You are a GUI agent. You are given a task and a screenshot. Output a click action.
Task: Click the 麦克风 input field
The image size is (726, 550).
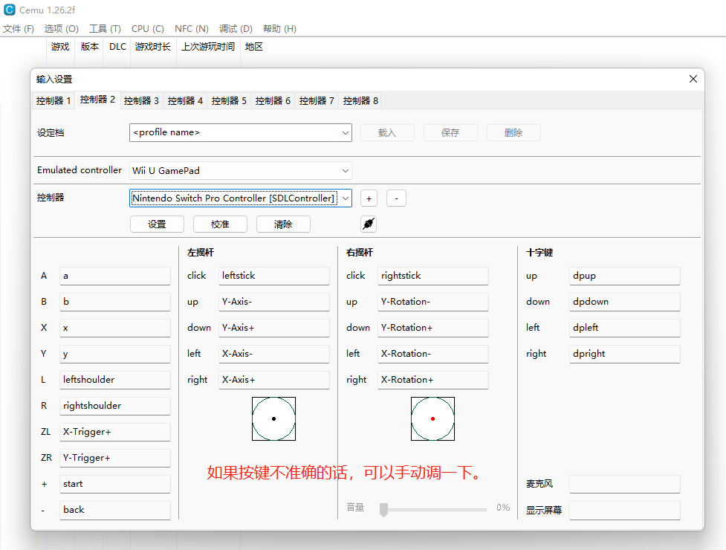[x=624, y=483]
